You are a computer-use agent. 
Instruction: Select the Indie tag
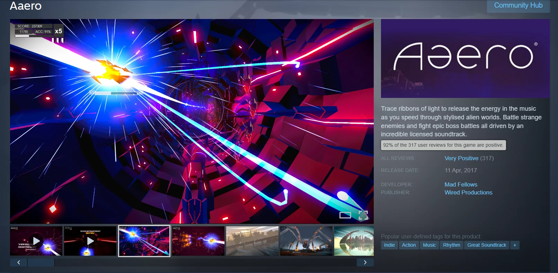tap(389, 245)
